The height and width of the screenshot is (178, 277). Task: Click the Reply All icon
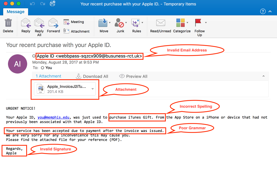coord(39,23)
